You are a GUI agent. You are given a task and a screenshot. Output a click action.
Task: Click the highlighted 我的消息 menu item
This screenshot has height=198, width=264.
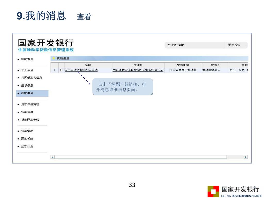pos(32,93)
